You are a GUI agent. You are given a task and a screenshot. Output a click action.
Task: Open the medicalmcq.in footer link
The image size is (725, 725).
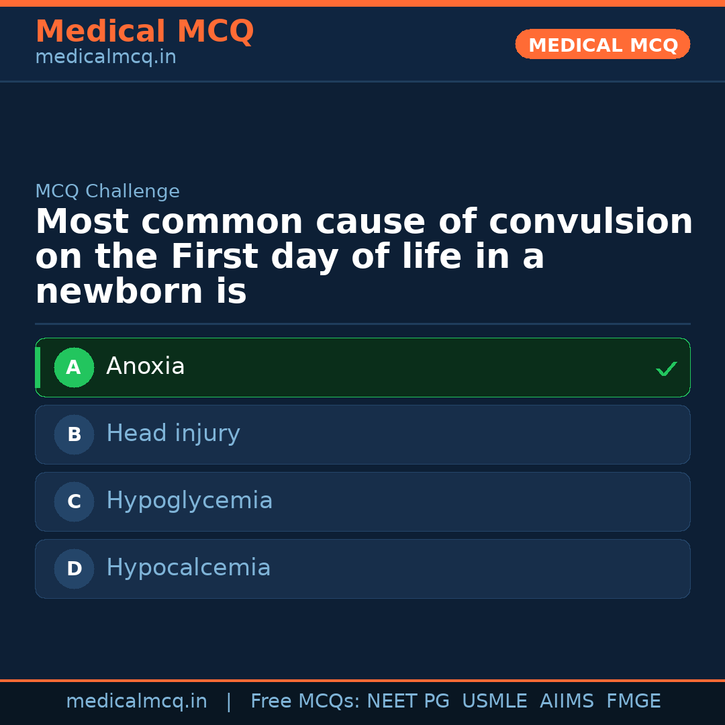coord(136,701)
